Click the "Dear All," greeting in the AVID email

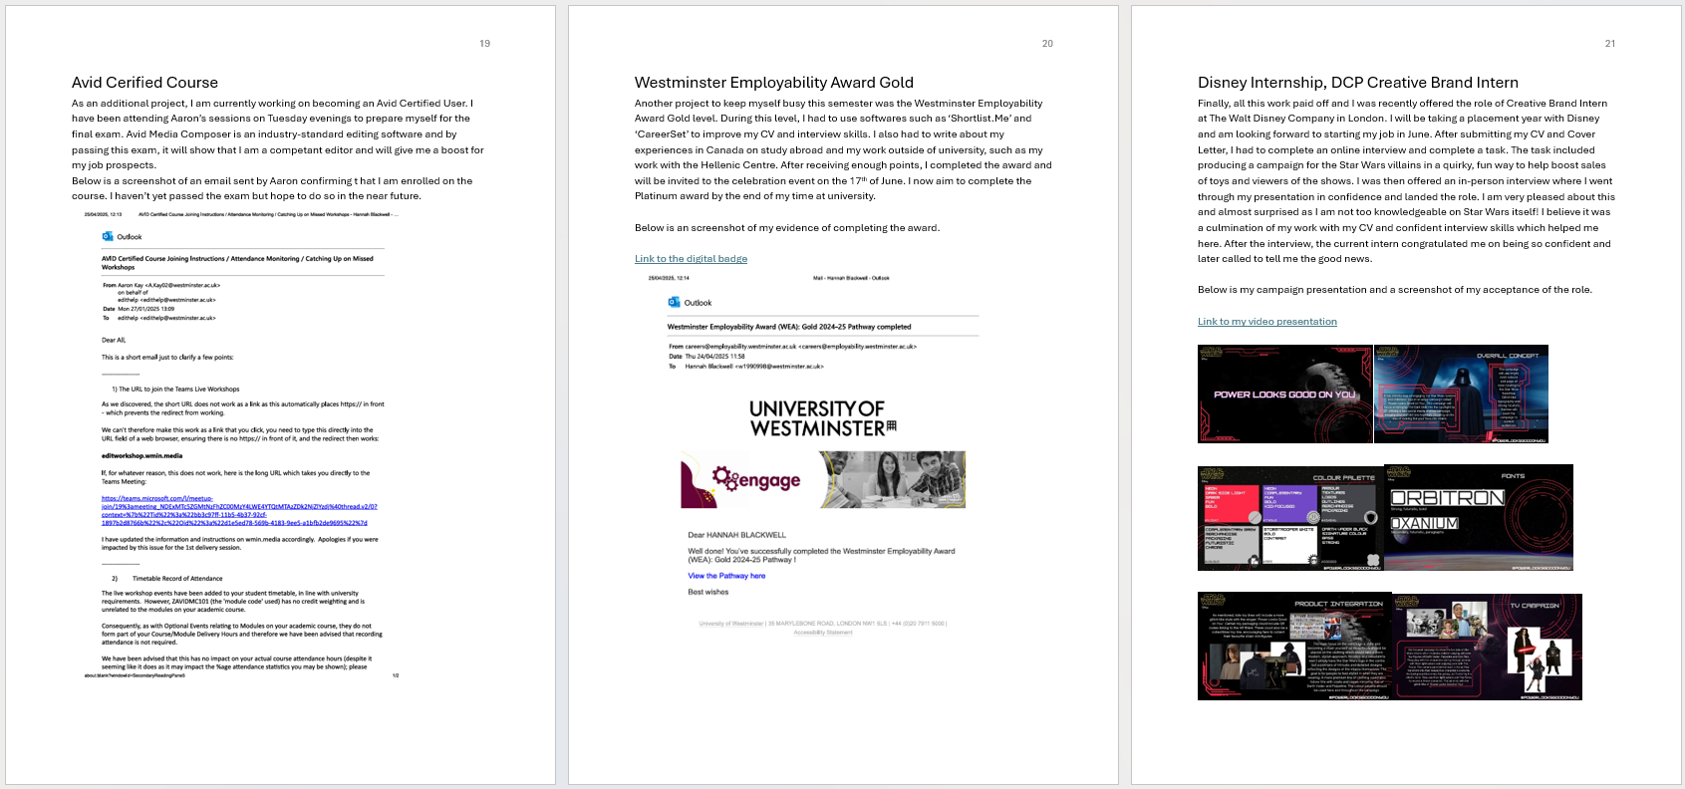(x=114, y=341)
